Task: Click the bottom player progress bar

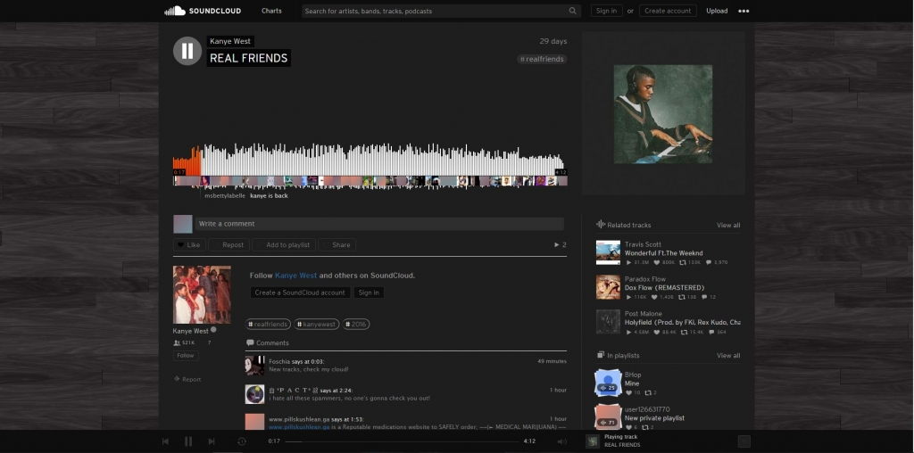Action: (402, 441)
